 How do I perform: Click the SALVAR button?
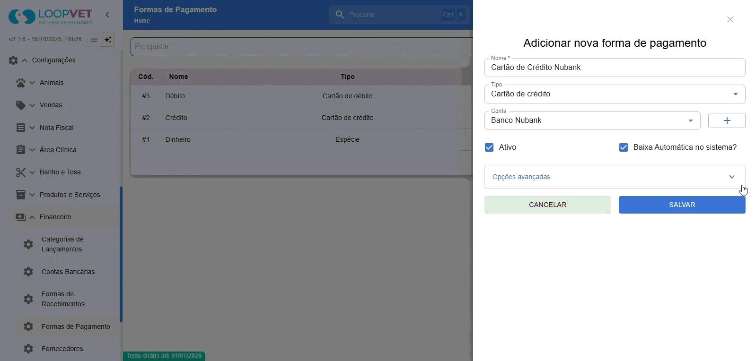point(682,205)
